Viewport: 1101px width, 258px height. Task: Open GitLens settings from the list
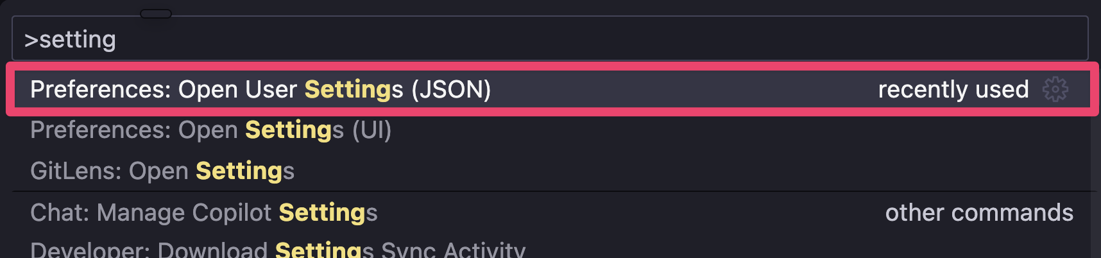162,171
